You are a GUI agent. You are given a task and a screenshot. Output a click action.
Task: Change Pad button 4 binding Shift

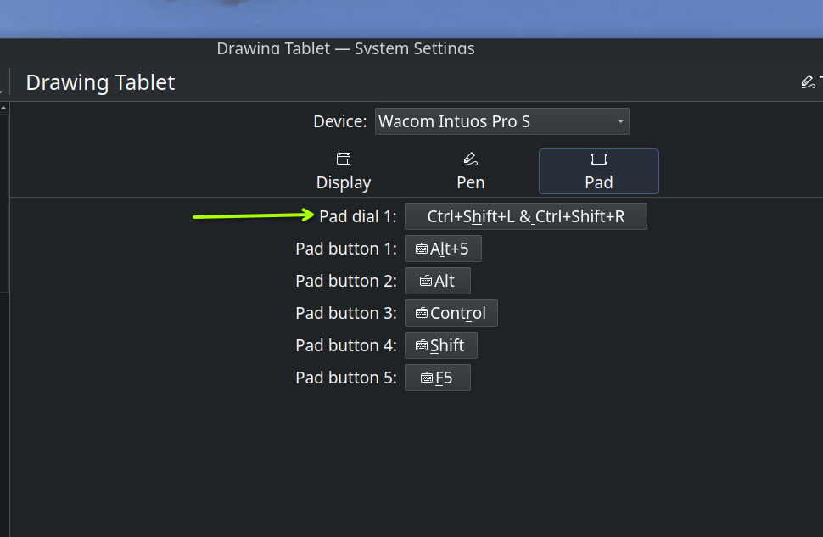click(441, 345)
